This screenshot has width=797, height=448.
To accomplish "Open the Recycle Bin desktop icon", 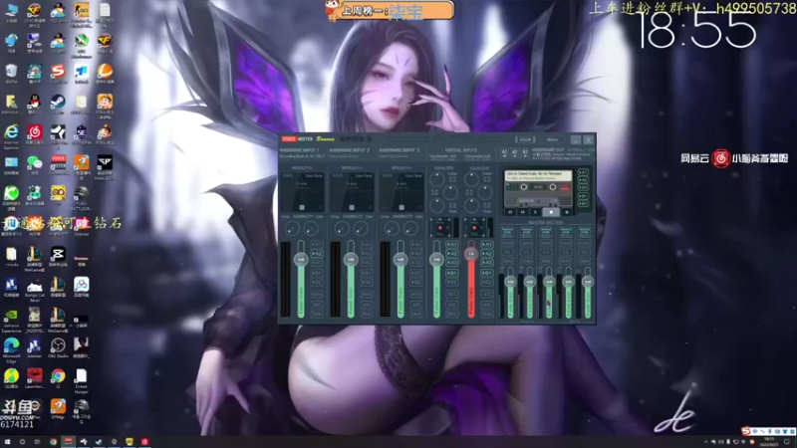I will pos(11,72).
